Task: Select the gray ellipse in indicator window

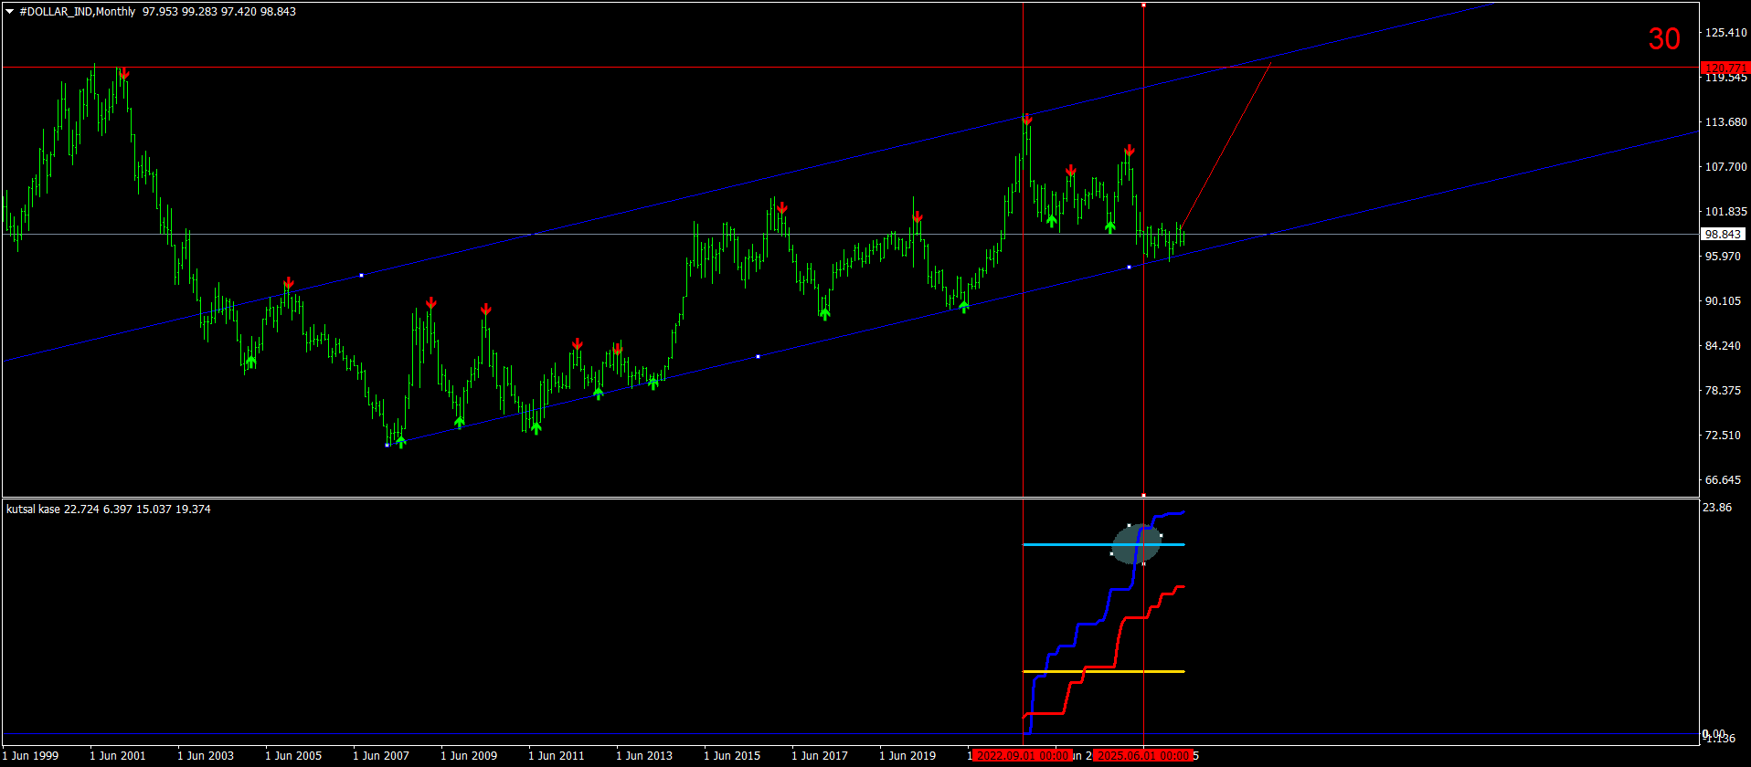Action: [x=1136, y=544]
